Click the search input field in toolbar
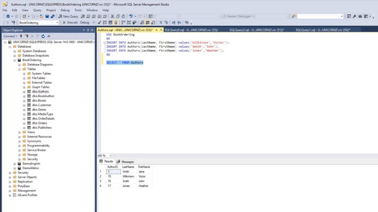This screenshot has height=212, width=378. click(318, 16)
